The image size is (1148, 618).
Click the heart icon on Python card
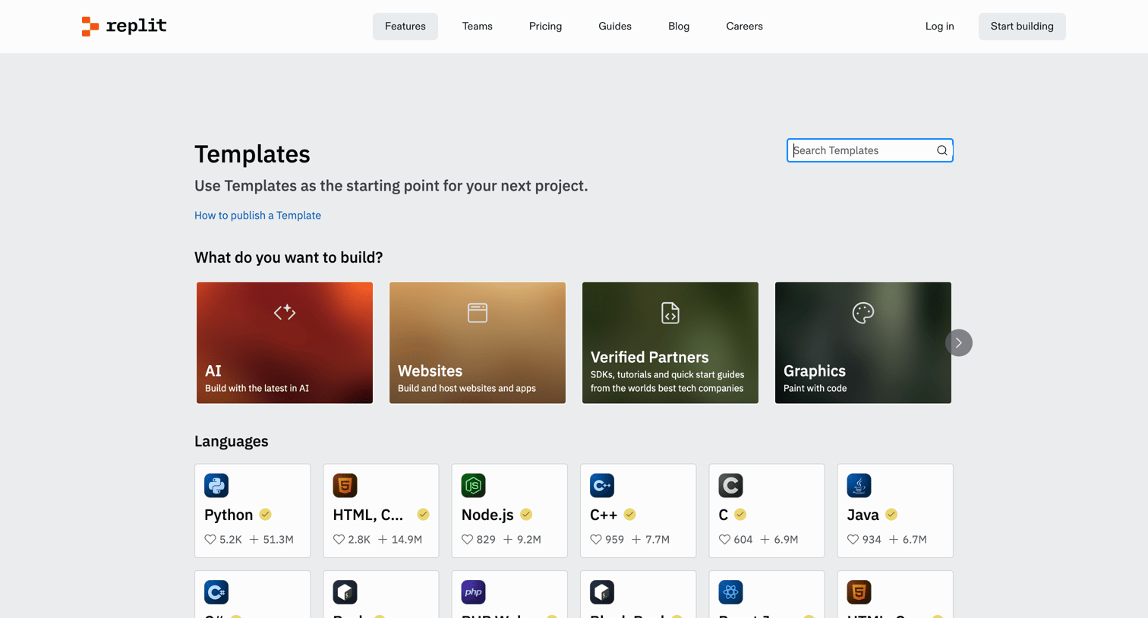click(210, 539)
